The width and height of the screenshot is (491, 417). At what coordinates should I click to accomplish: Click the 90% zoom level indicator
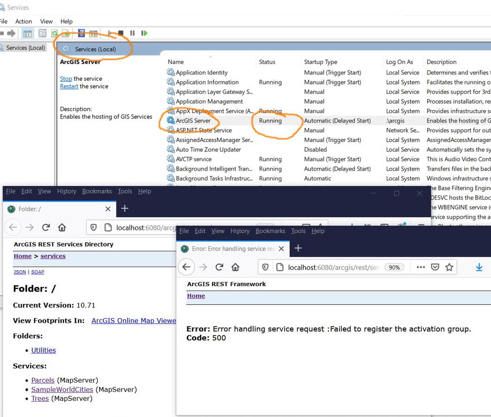click(x=394, y=268)
